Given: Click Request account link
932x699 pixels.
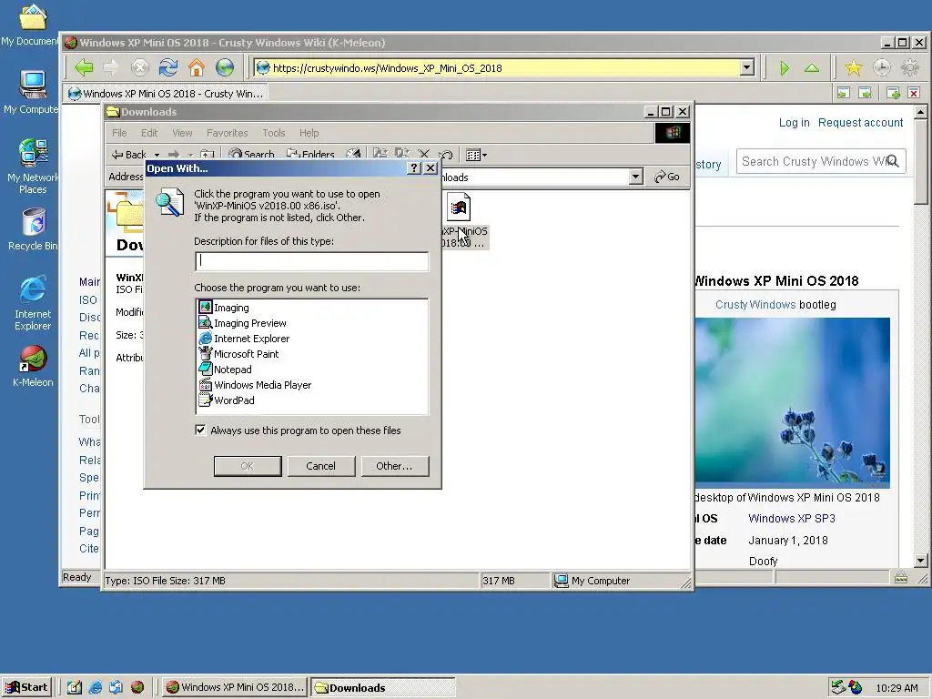Looking at the screenshot, I should tap(861, 123).
